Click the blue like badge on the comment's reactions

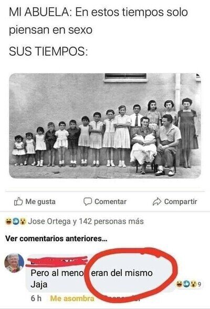pos(186,284)
